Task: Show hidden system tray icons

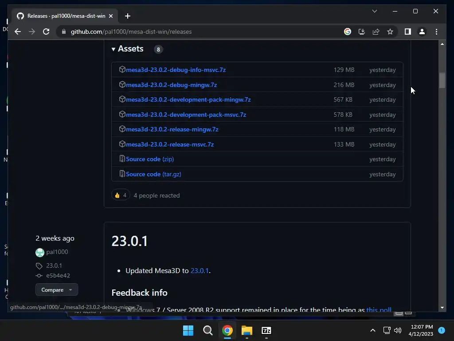Action: click(x=372, y=330)
